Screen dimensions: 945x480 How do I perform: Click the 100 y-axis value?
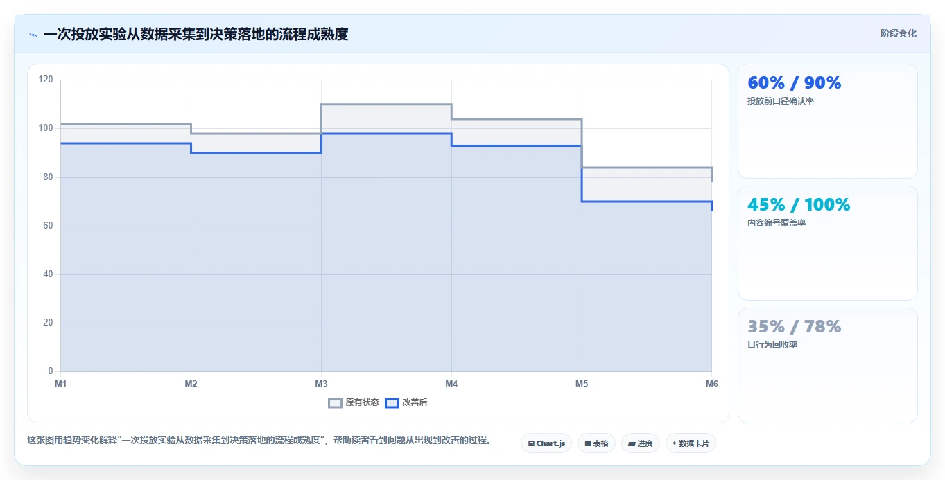46,128
